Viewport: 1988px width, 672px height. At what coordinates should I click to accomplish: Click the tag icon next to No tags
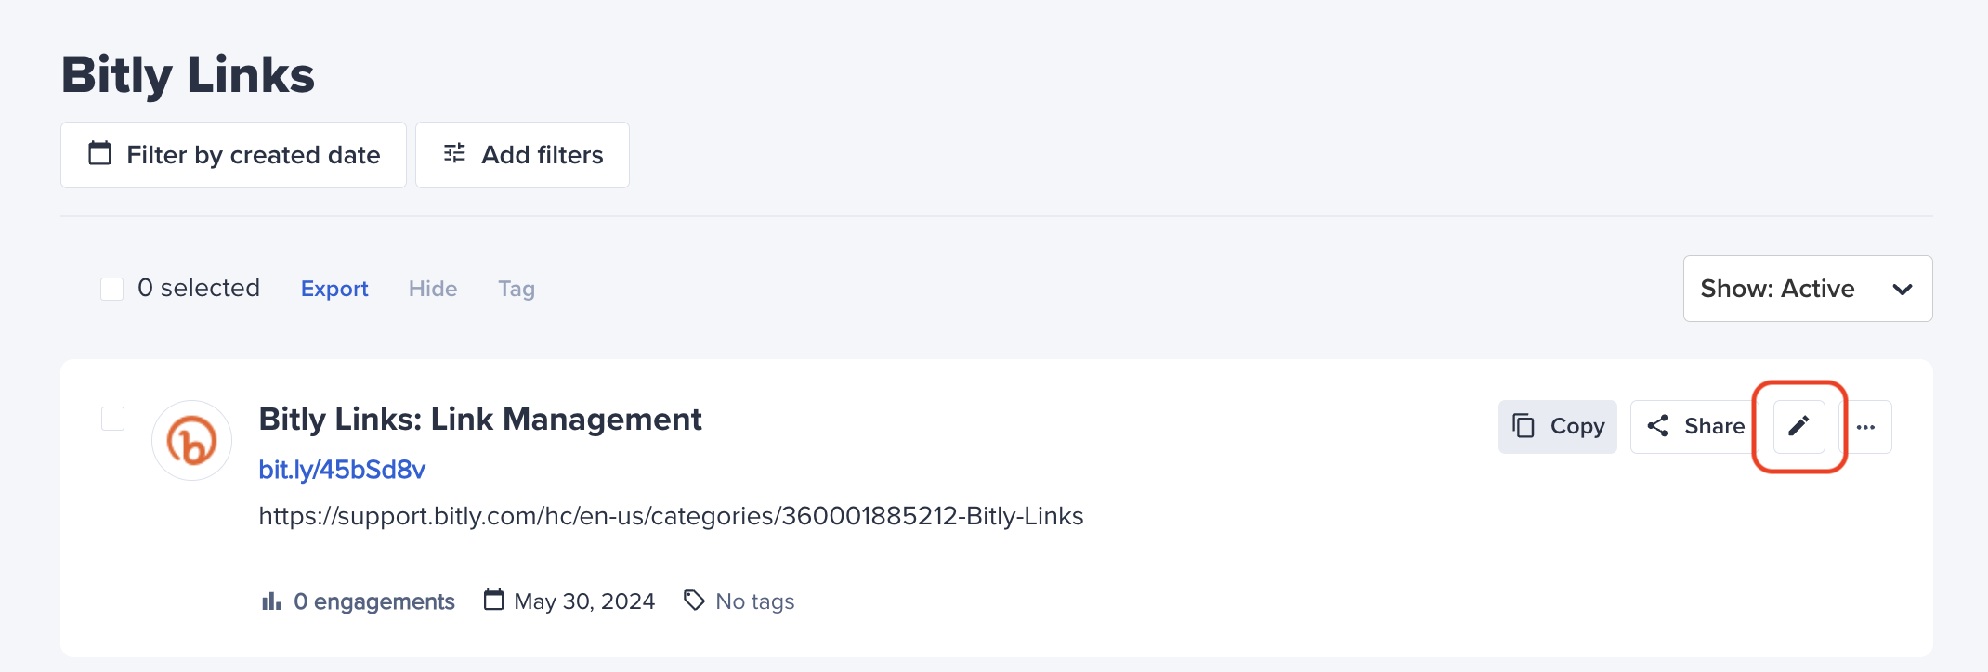point(693,600)
